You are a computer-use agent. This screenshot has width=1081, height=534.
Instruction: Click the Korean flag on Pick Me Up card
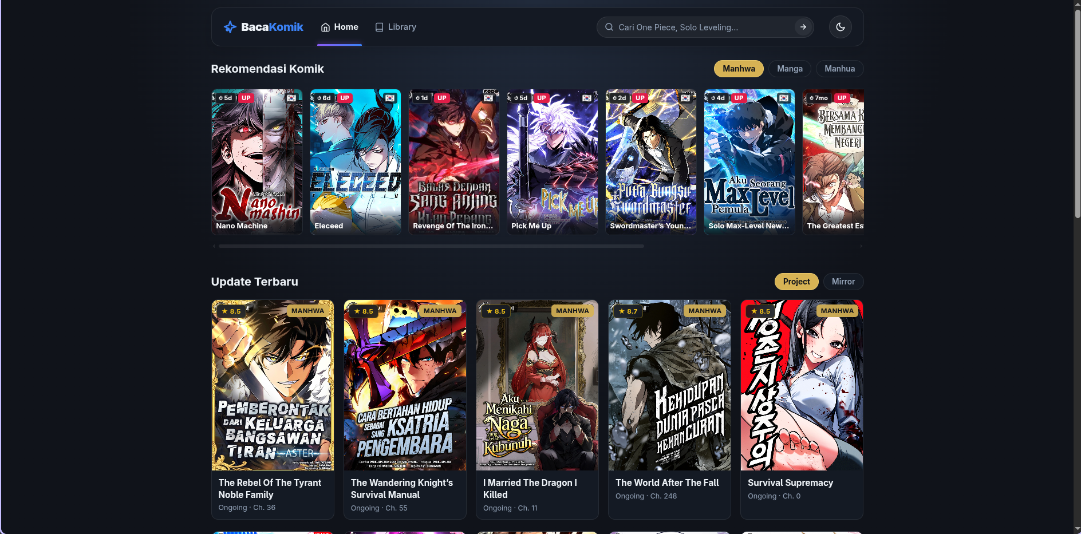pos(587,98)
